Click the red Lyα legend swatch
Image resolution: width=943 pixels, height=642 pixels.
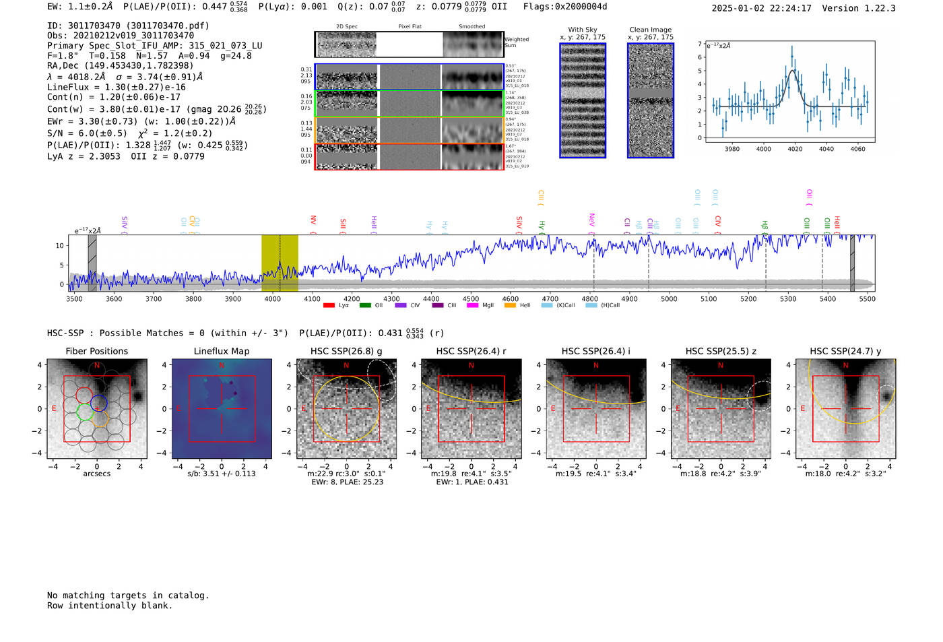tap(329, 305)
